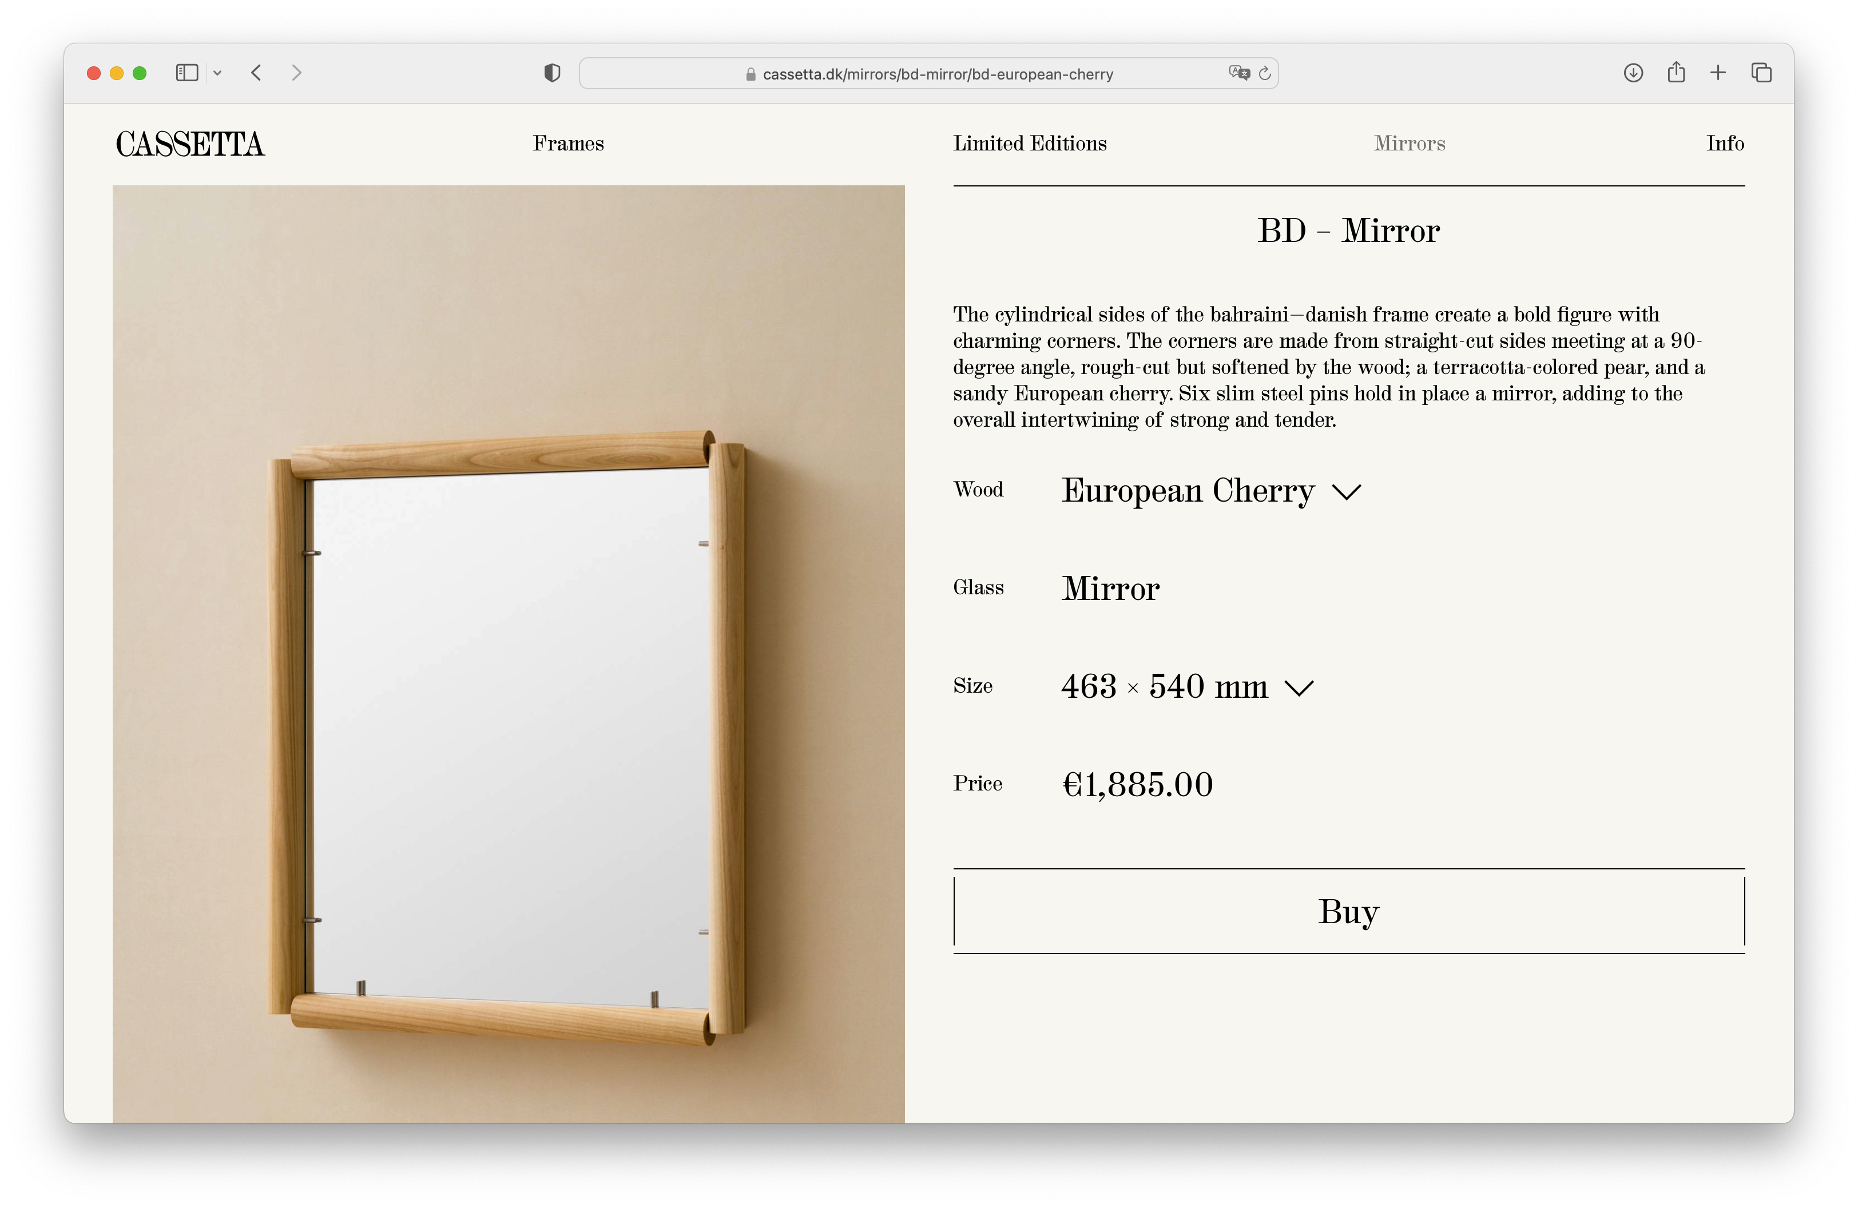Show the downloads list
Viewport: 1858px width, 1208px height.
(x=1633, y=73)
